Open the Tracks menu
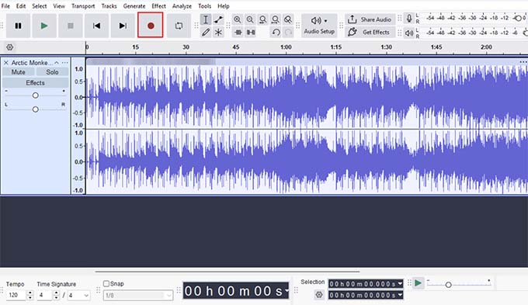528x305 pixels. pos(109,6)
